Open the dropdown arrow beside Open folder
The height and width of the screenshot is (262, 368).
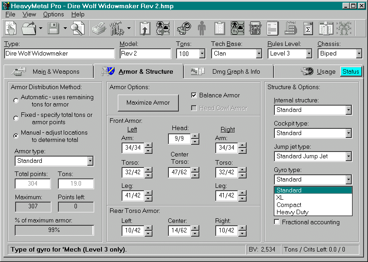pos(40,28)
